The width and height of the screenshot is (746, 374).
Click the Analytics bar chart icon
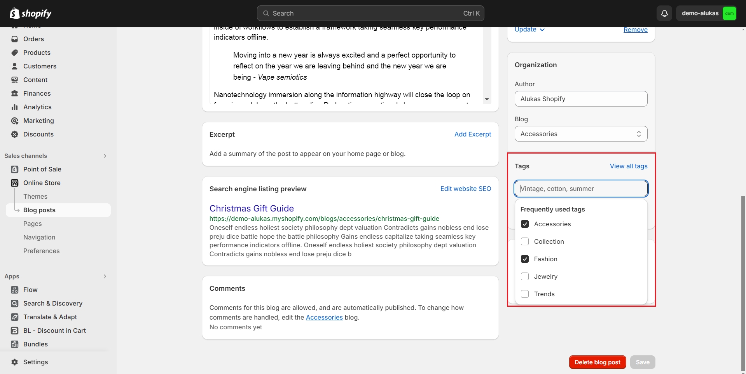coord(15,107)
